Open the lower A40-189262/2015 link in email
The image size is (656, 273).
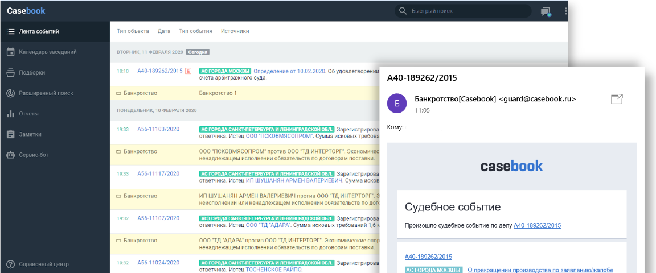click(428, 257)
